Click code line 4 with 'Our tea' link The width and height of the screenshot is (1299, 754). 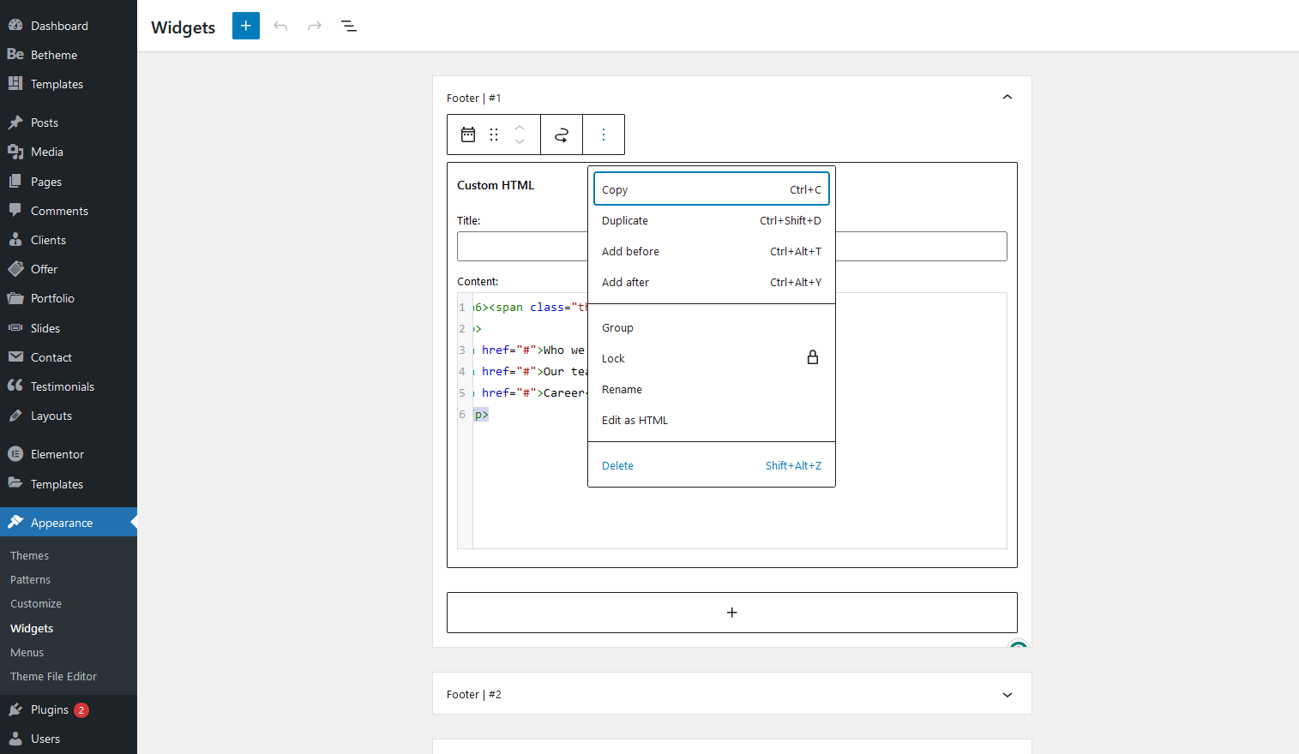point(531,371)
